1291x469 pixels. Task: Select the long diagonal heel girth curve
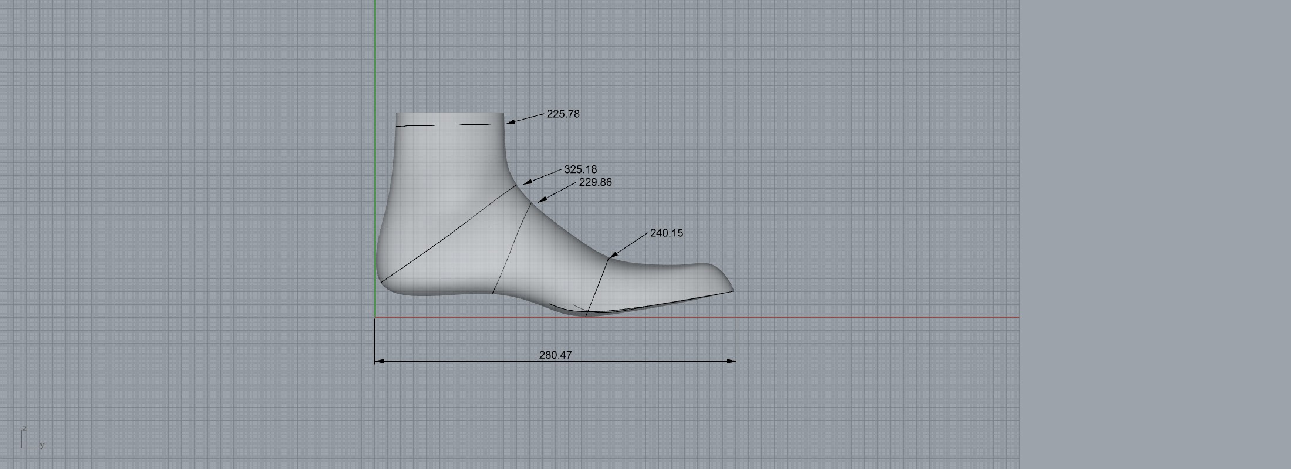point(449,233)
